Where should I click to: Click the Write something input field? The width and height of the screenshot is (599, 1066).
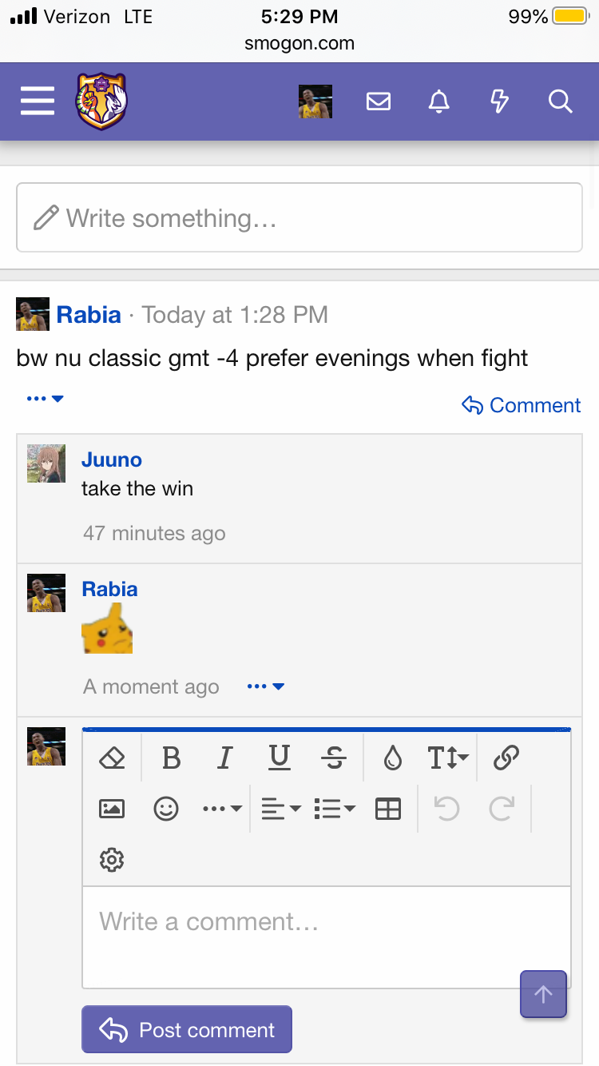coord(299,217)
